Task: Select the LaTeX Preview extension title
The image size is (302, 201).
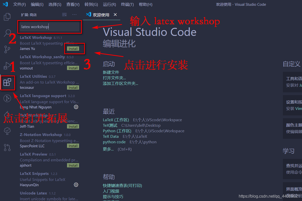Action: pyautogui.click(x=33, y=154)
